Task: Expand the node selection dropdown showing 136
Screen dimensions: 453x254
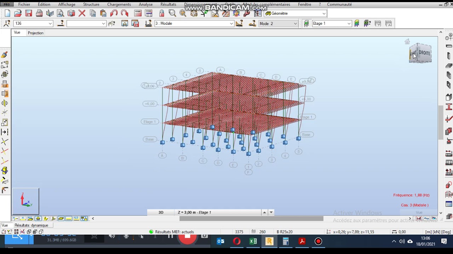Action: (x=50, y=23)
